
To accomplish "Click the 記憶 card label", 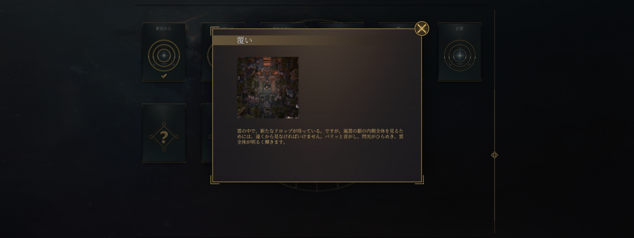I will point(460,28).
